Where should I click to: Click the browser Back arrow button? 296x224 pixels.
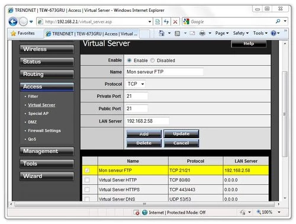(x=13, y=21)
